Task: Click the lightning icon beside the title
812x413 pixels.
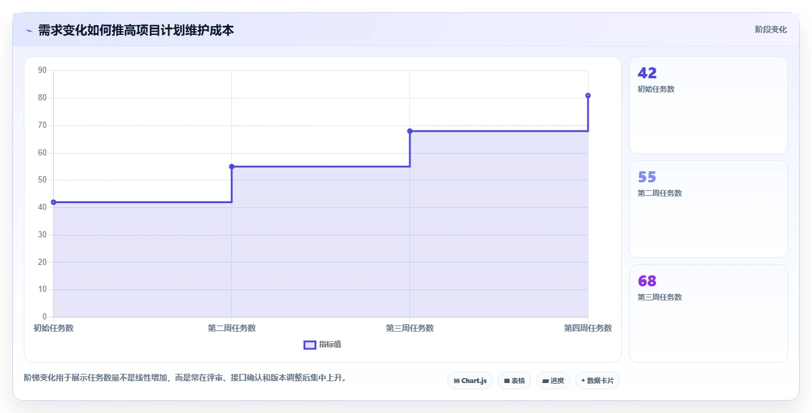Action: point(29,31)
